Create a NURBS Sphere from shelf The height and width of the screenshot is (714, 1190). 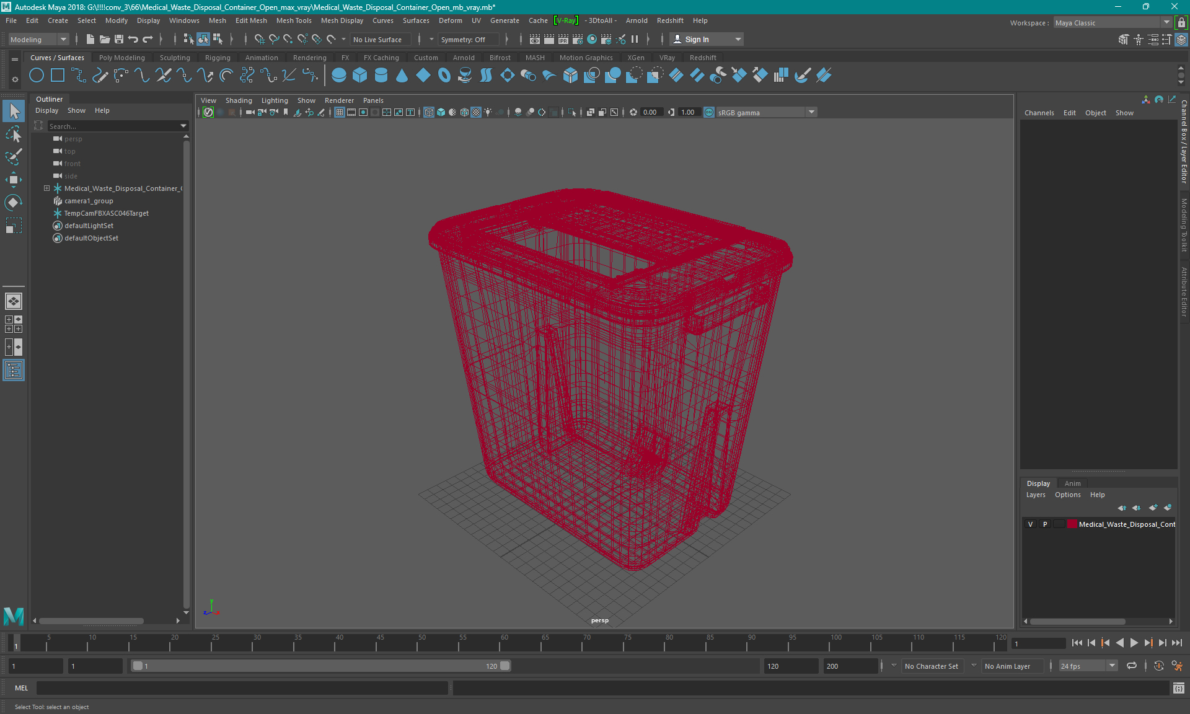click(339, 76)
